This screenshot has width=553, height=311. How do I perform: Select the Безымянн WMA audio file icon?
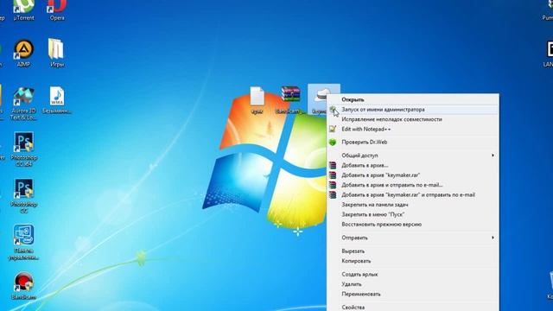pos(57,100)
